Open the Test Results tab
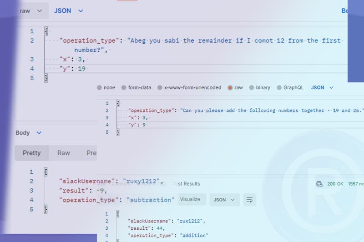This screenshot has width=364, height=242. [187, 184]
